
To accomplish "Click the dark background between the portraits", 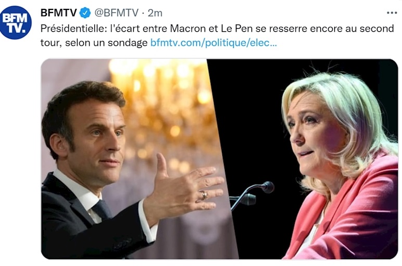I will pyautogui.click(x=251, y=116).
